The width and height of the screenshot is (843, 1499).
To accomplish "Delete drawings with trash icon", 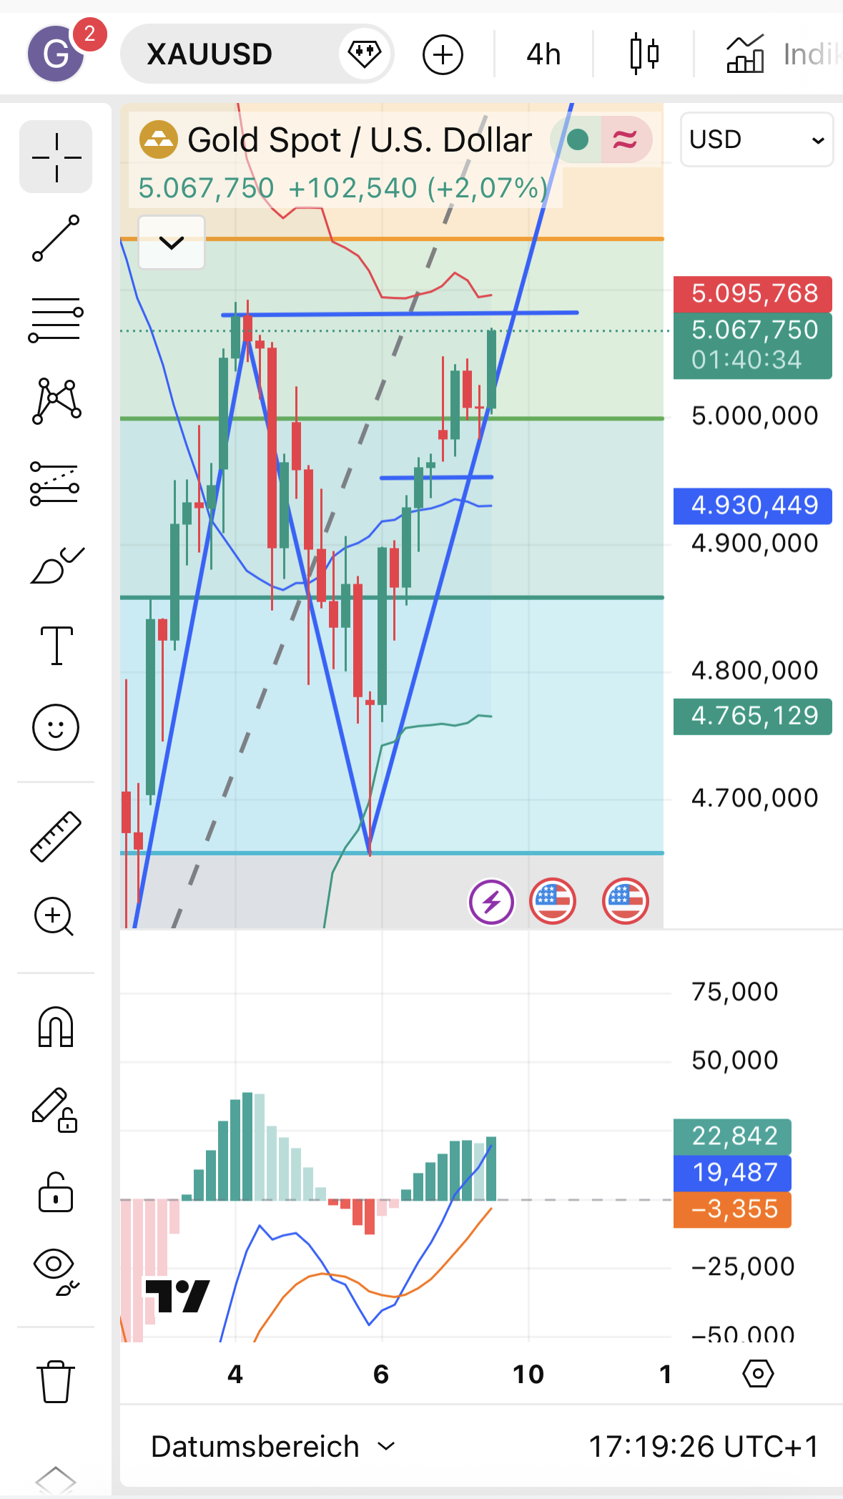I will [x=56, y=1381].
